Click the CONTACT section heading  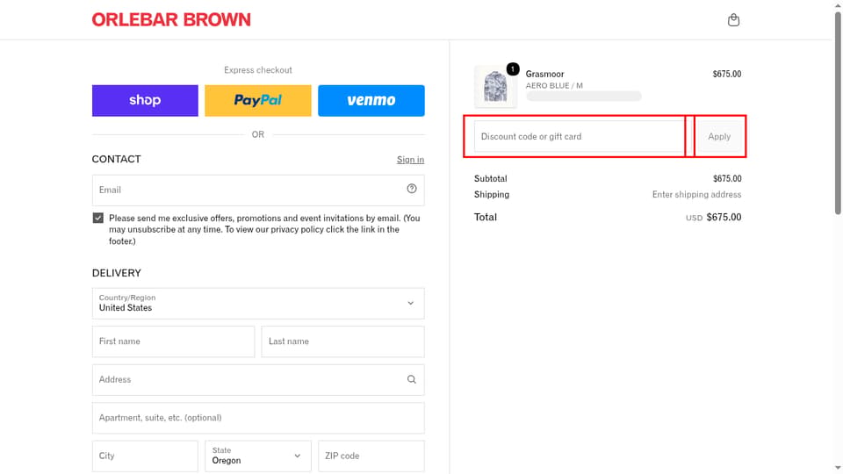click(116, 159)
